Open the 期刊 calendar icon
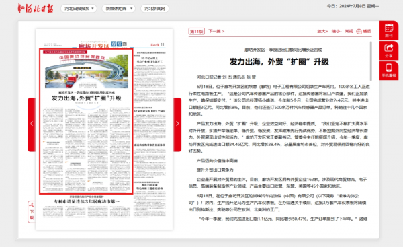The image size is (403, 247). (389, 30)
